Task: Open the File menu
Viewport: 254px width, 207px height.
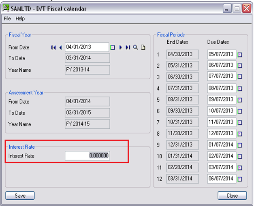Action: tap(7, 19)
